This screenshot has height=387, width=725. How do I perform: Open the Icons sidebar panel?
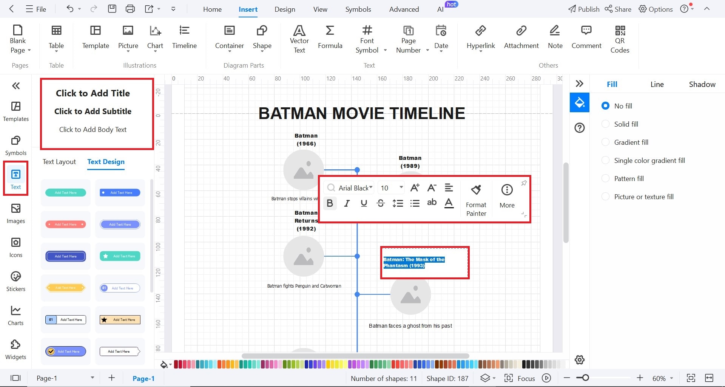[16, 248]
